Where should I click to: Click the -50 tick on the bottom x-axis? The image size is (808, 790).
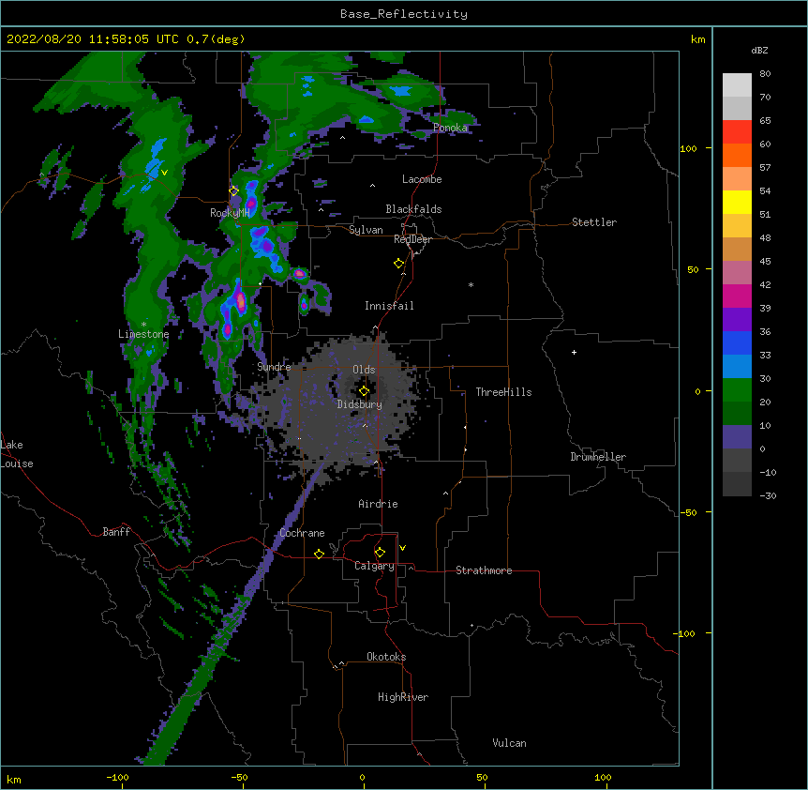click(239, 778)
